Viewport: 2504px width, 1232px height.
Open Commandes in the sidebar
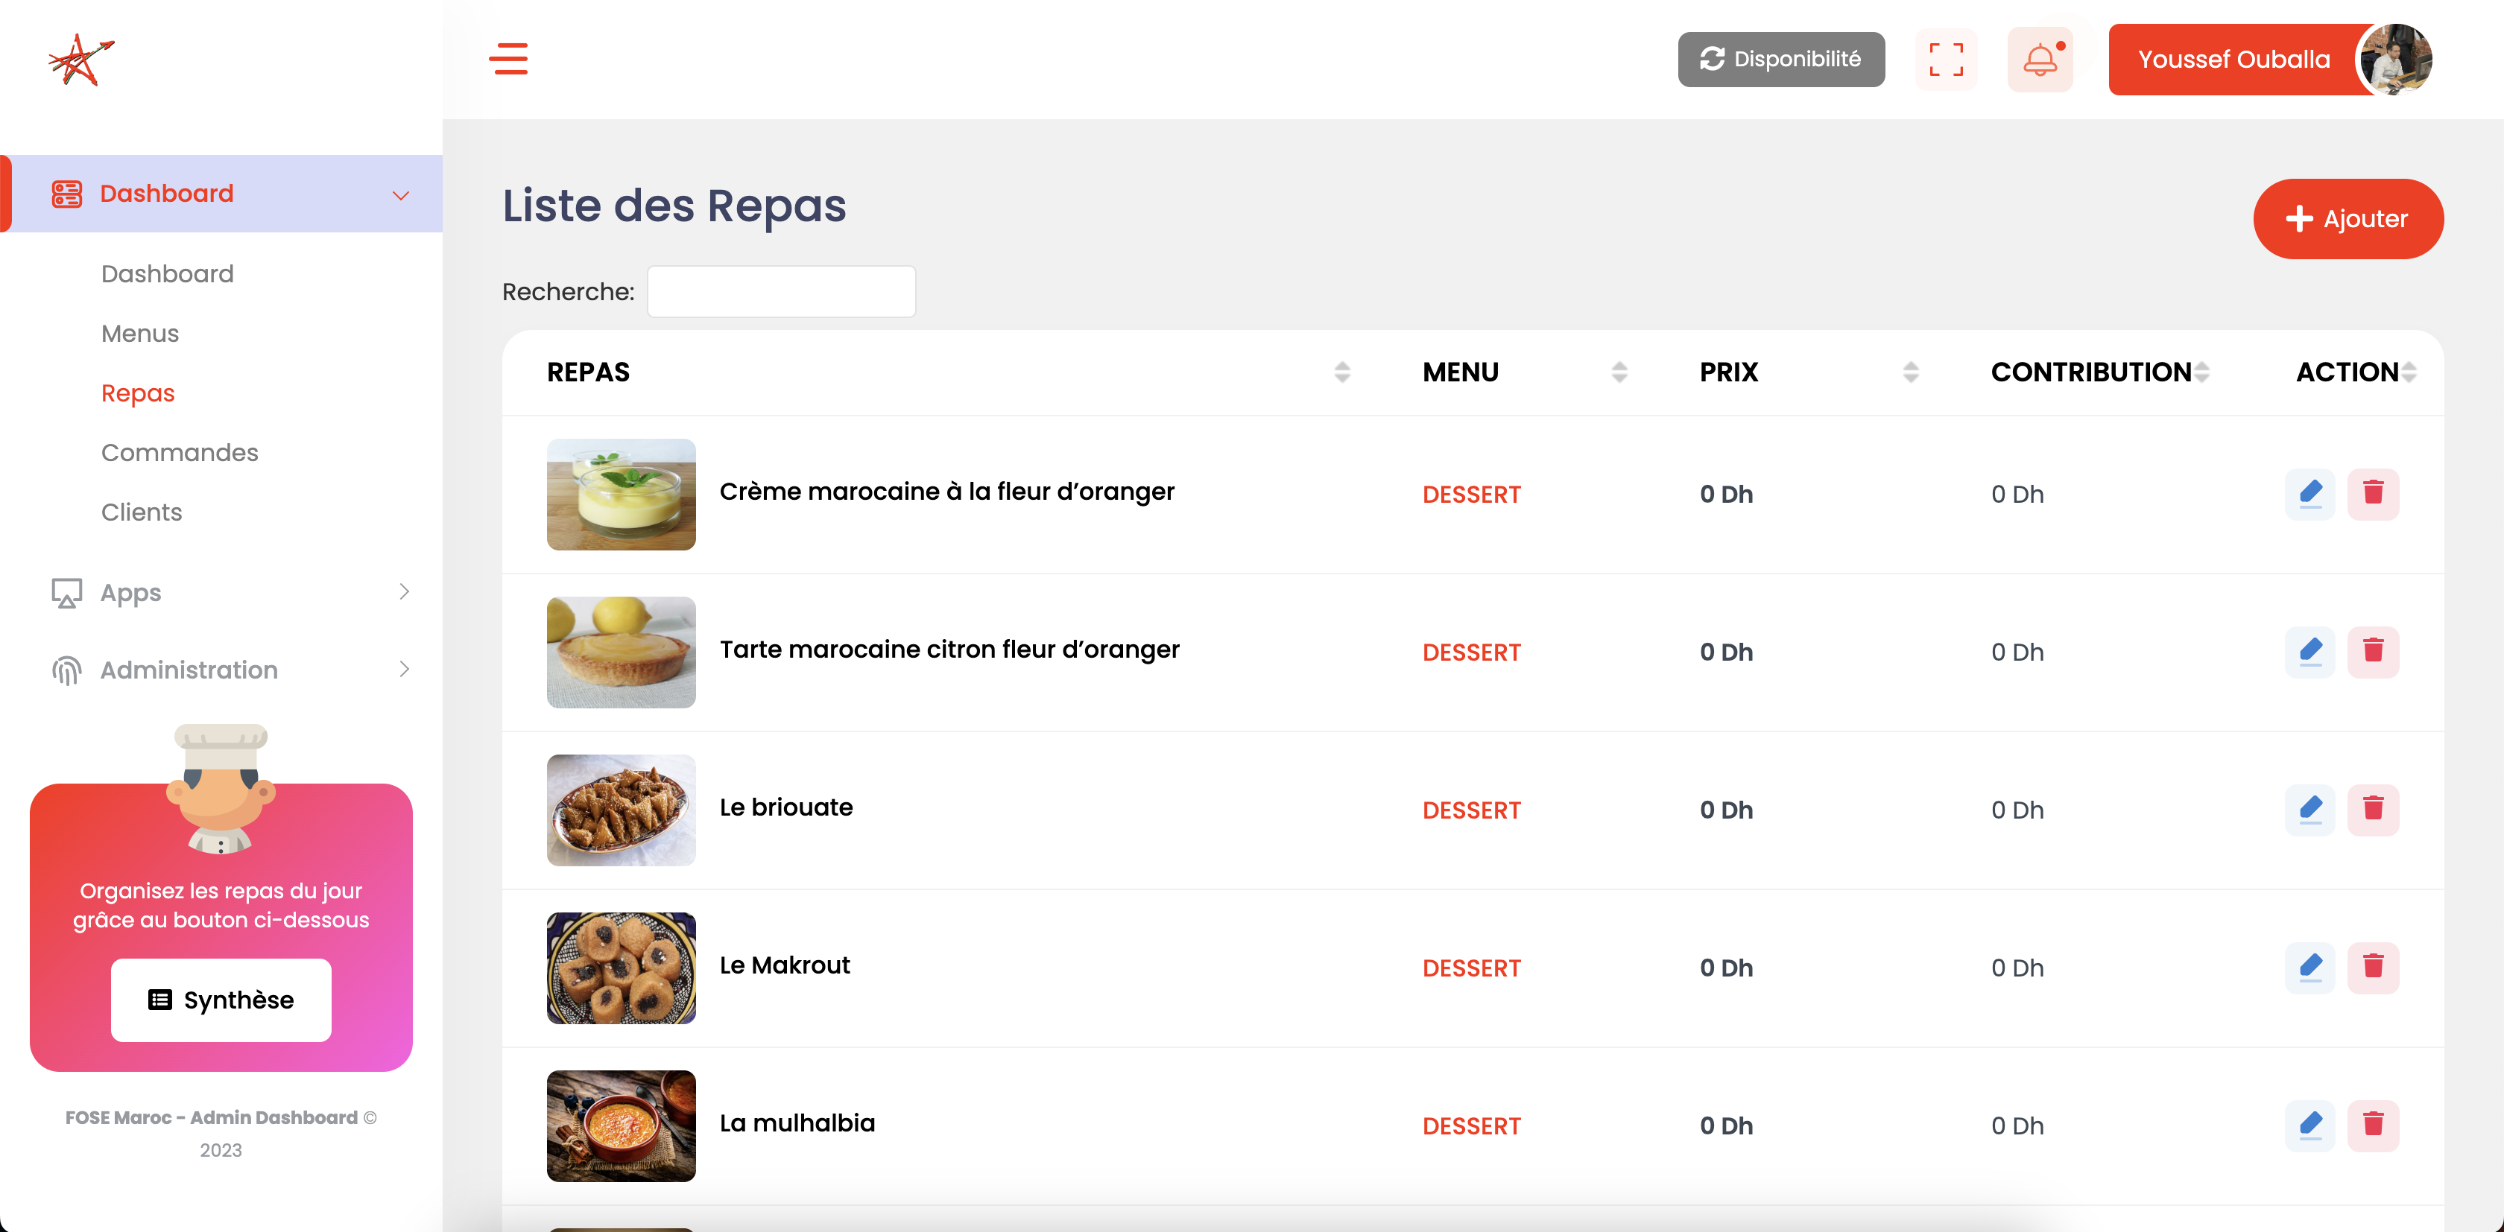tap(180, 453)
